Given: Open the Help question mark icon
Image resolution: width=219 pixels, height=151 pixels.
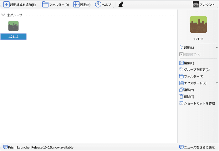Looking at the screenshot, I should [x=98, y=5].
